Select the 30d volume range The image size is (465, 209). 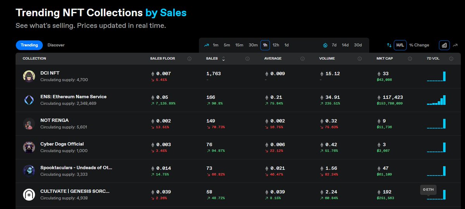coord(358,45)
